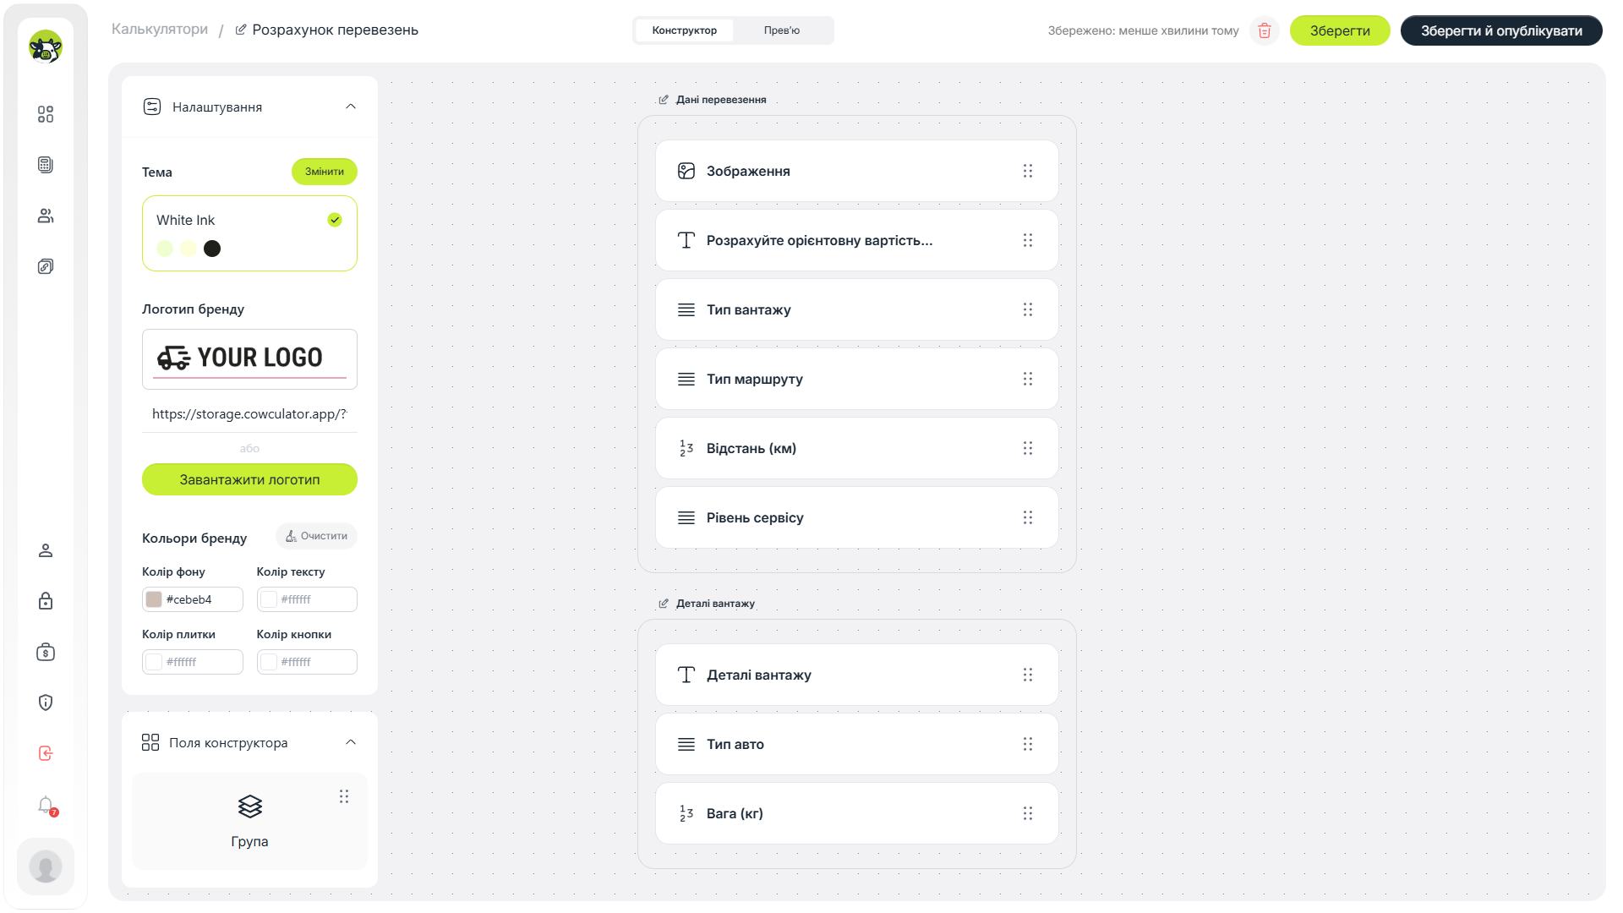The image size is (1623, 913).
Task: Click drag handle on Розрахуйте орієнтовну вартість field
Action: coord(1028,240)
